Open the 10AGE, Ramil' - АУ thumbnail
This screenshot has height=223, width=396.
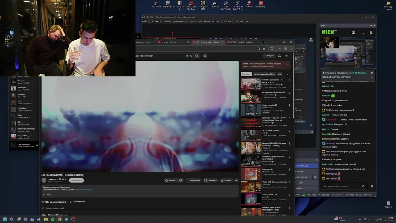pos(251,199)
